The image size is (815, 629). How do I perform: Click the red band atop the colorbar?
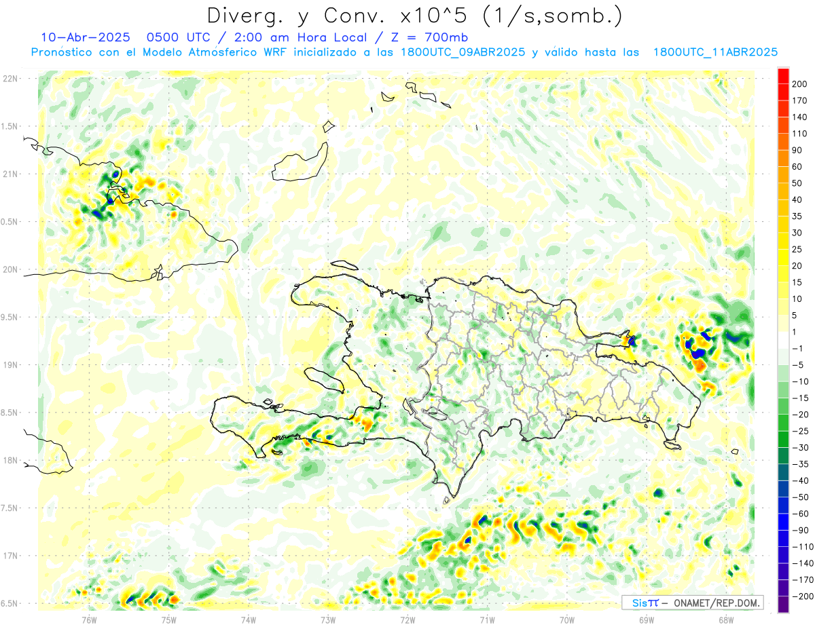(x=783, y=75)
